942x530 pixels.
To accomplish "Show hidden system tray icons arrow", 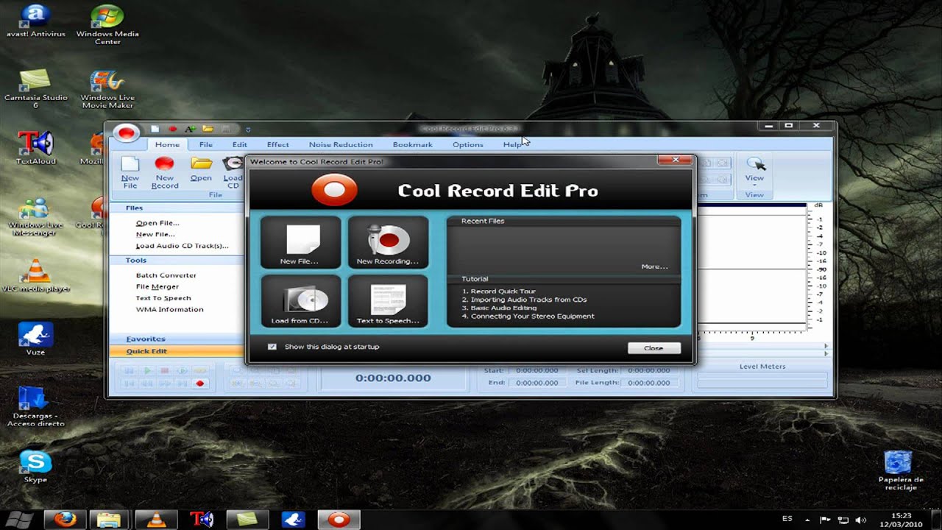I will (x=807, y=520).
